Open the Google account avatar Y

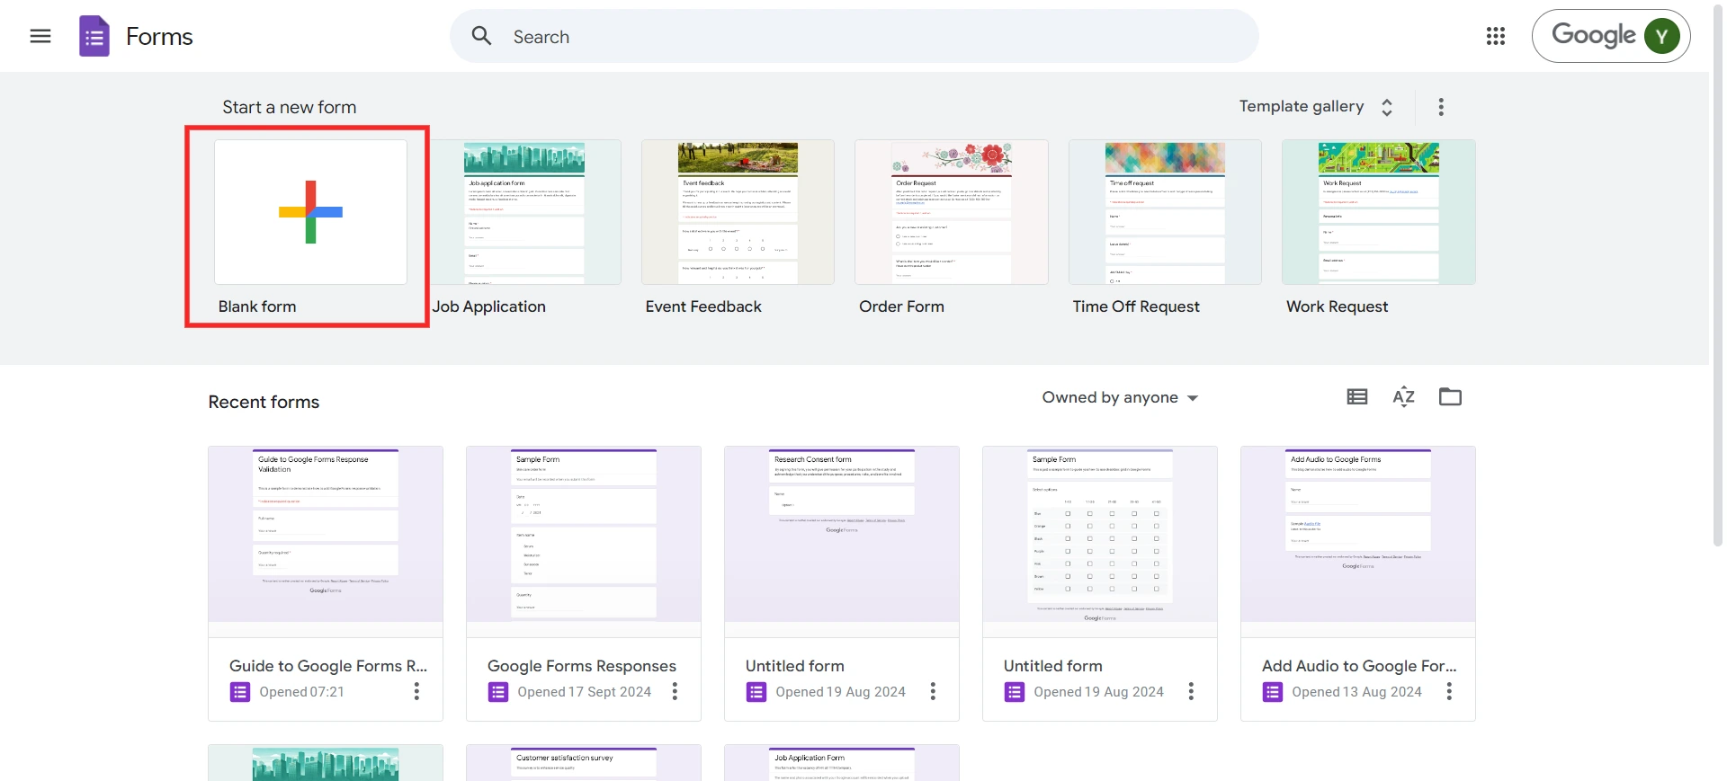click(x=1661, y=36)
